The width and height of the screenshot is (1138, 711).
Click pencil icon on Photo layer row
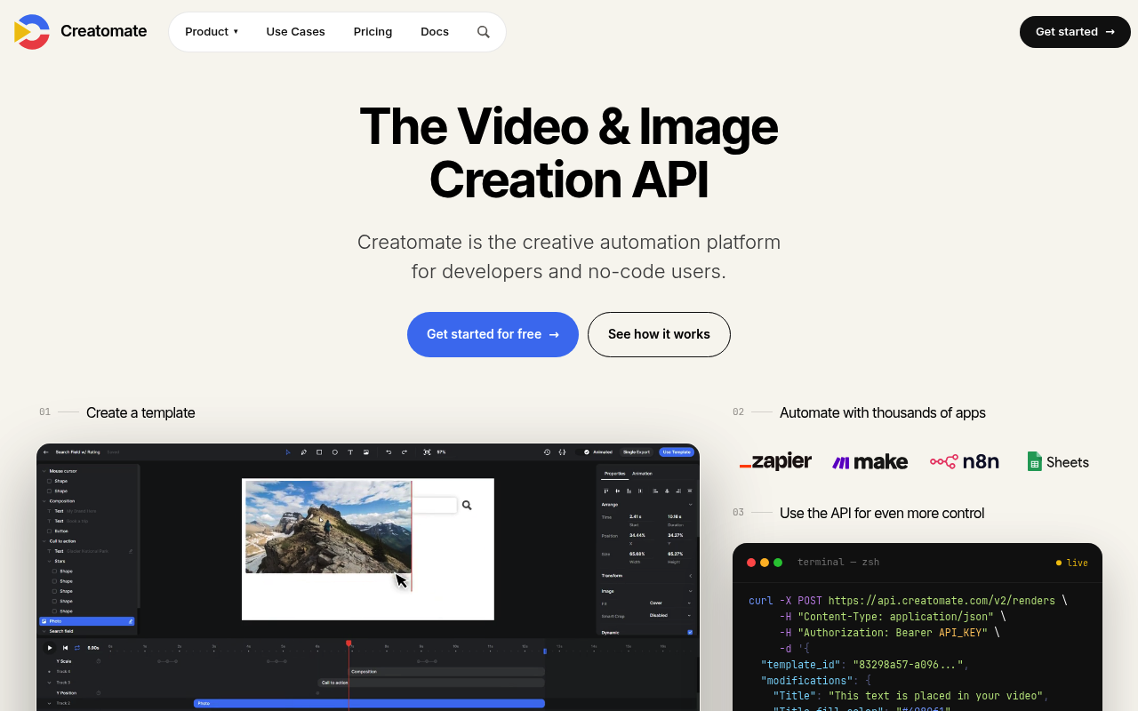click(131, 621)
